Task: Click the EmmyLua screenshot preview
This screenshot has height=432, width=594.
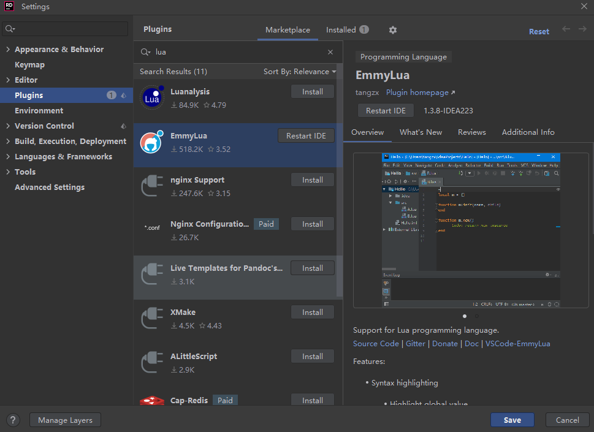Action: click(471, 230)
